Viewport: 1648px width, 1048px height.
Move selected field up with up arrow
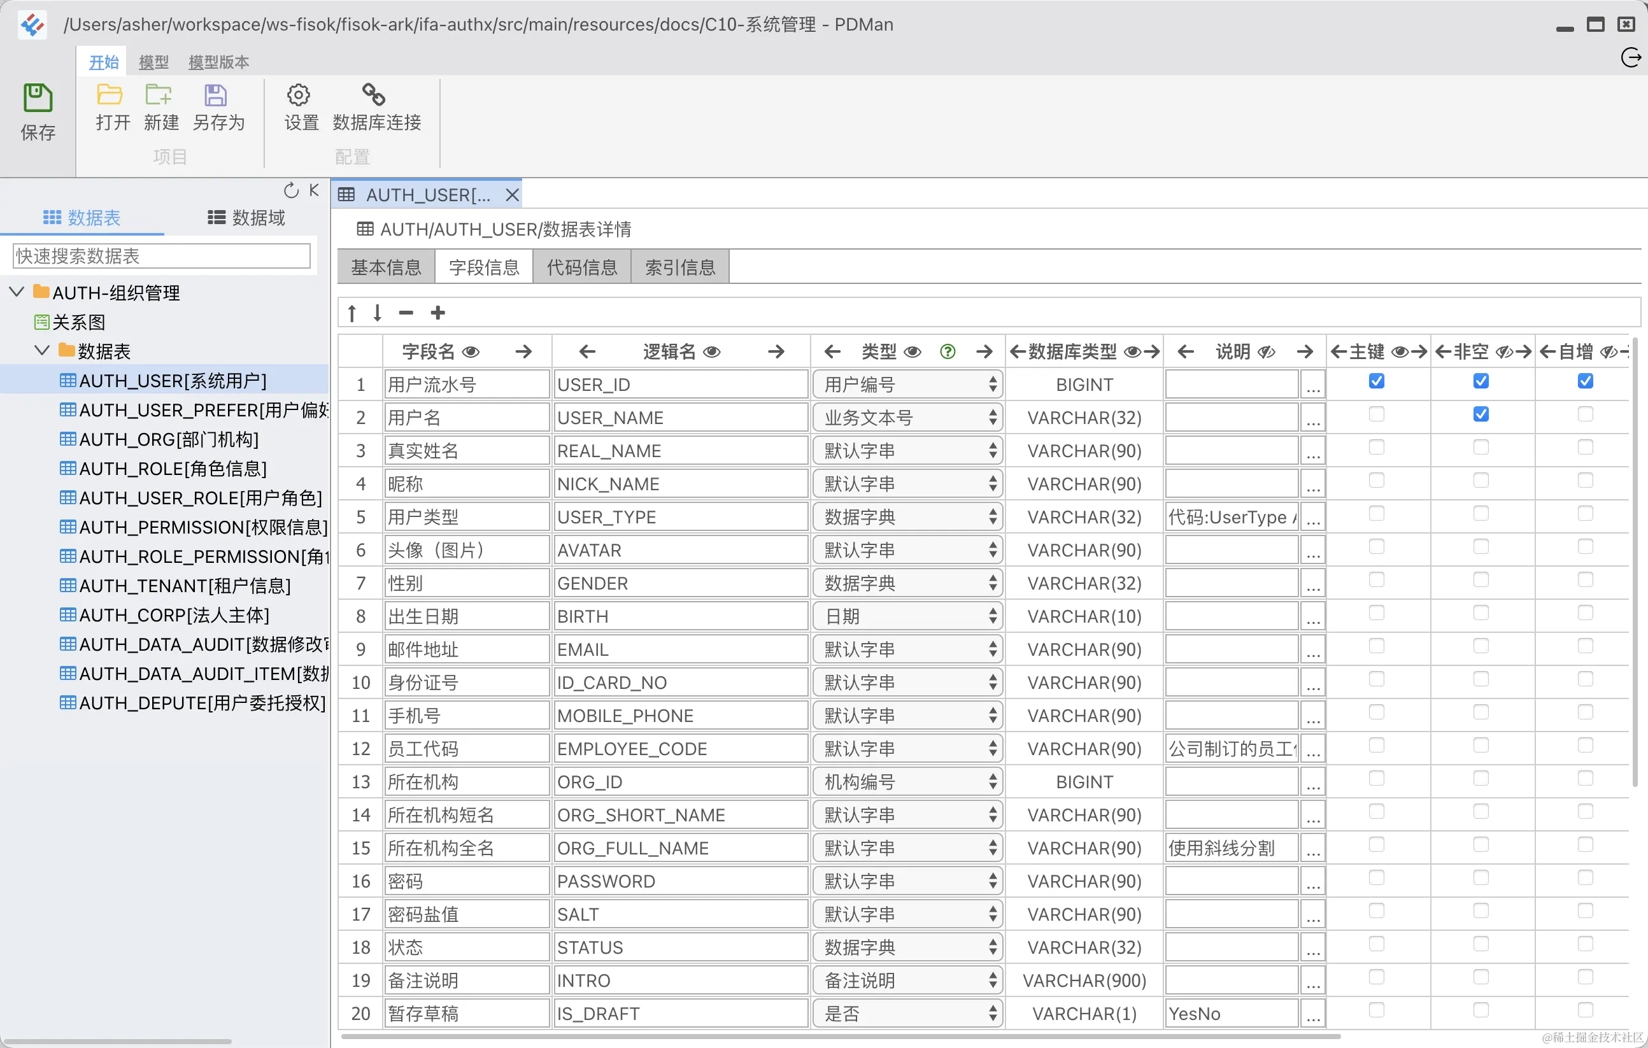tap(352, 313)
